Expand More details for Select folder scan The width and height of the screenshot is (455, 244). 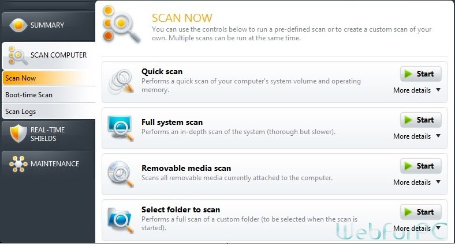[x=417, y=228]
